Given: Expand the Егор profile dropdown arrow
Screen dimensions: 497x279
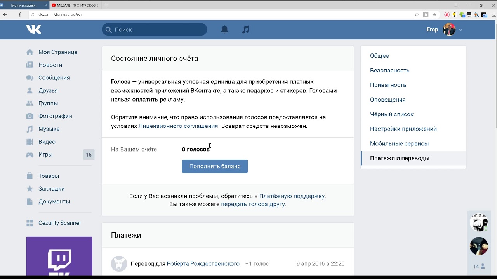Looking at the screenshot, I should coord(461,30).
